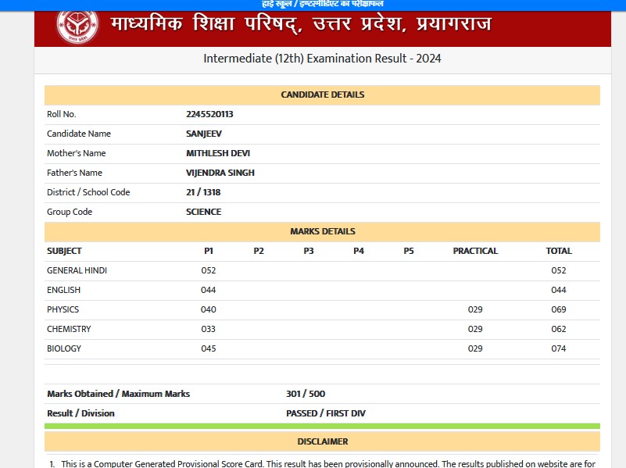
Task: Select General Hindi total marks 052
Action: [559, 270]
